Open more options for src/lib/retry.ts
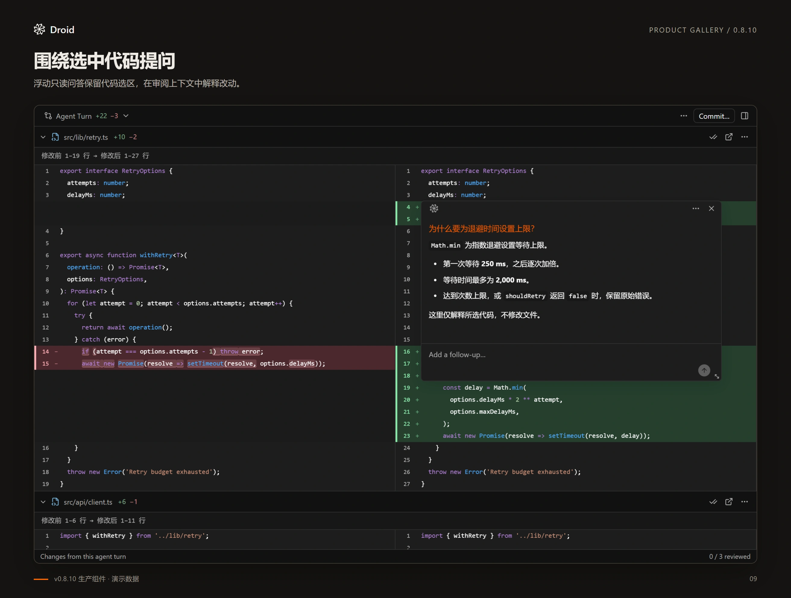 (x=745, y=137)
